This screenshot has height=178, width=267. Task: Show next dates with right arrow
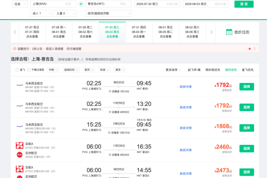tap(211, 32)
